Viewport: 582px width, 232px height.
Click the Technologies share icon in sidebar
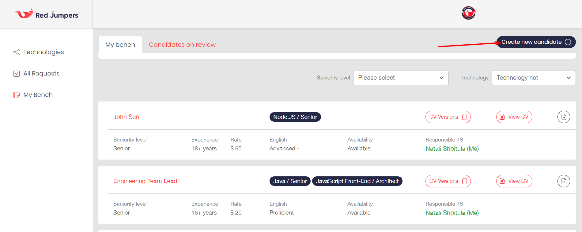[x=17, y=52]
